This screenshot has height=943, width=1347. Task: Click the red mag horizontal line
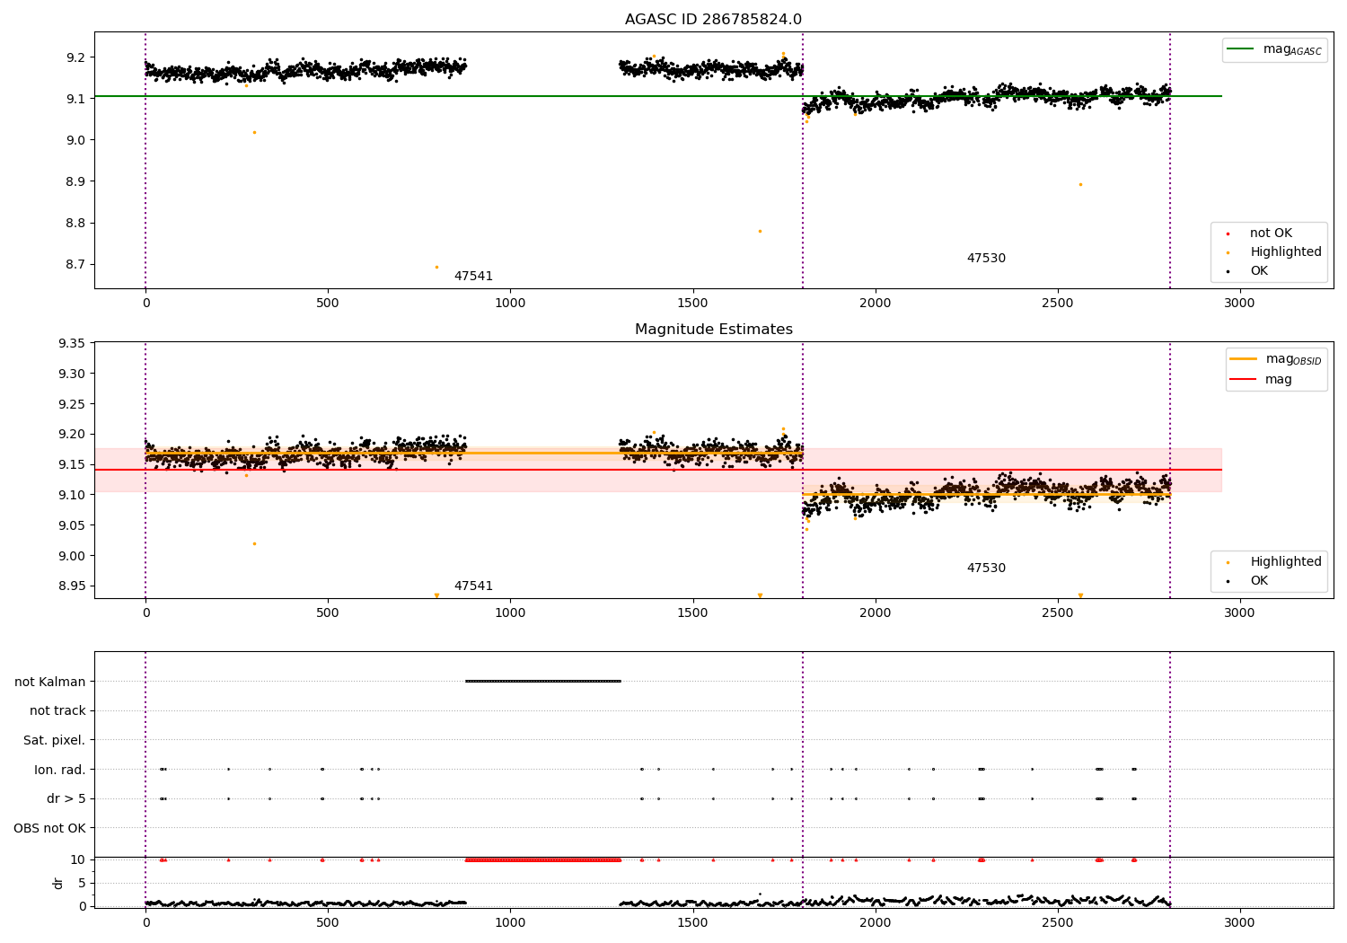point(657,470)
